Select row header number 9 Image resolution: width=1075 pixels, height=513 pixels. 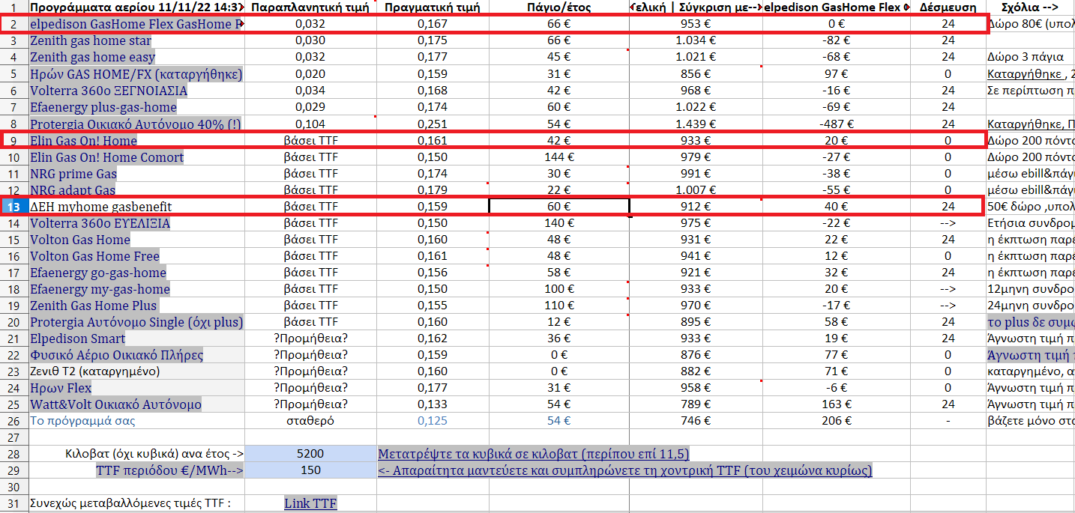14,141
